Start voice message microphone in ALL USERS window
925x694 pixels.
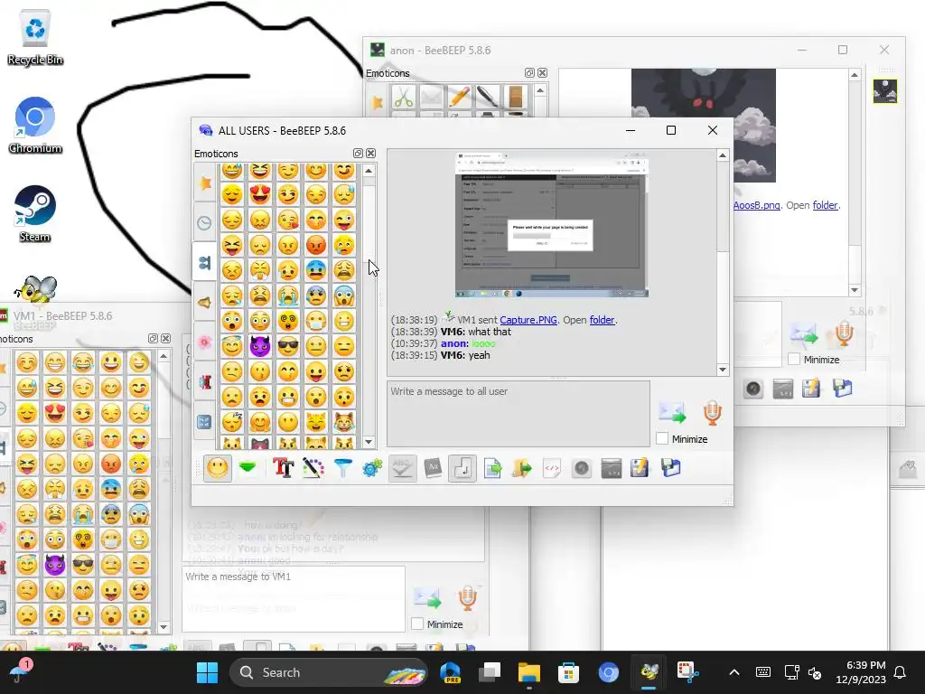(712, 412)
